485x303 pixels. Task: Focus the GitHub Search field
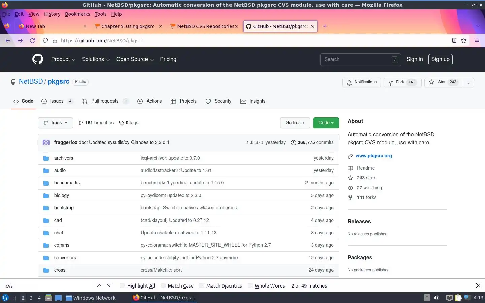[x=360, y=60]
